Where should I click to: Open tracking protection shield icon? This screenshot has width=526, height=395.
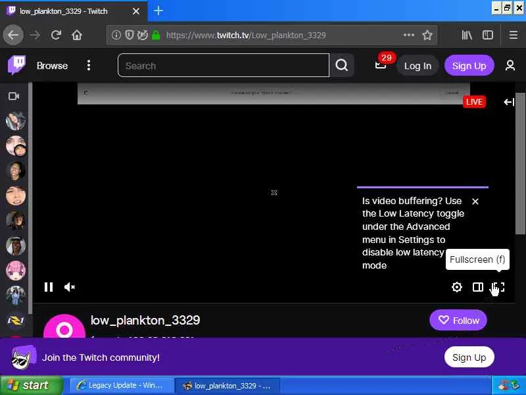pyautogui.click(x=130, y=35)
